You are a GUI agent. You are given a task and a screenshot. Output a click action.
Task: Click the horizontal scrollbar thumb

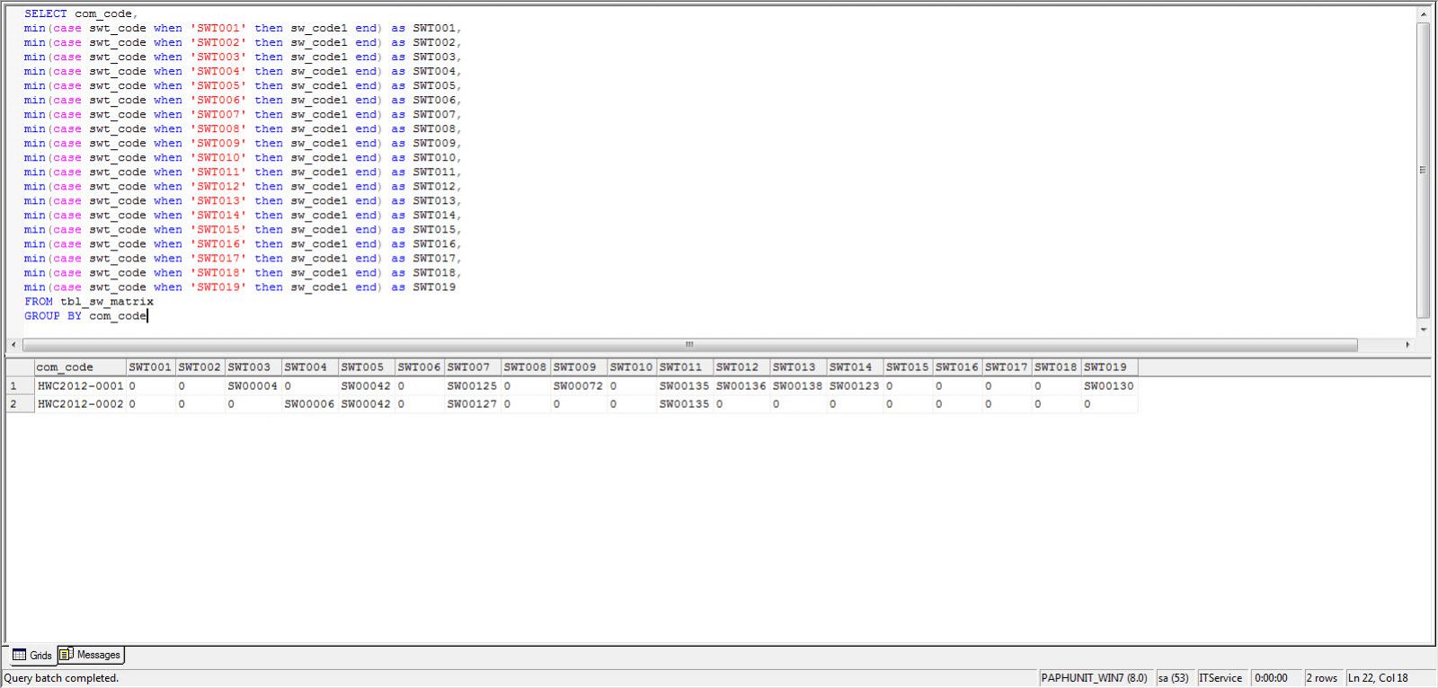(x=689, y=345)
